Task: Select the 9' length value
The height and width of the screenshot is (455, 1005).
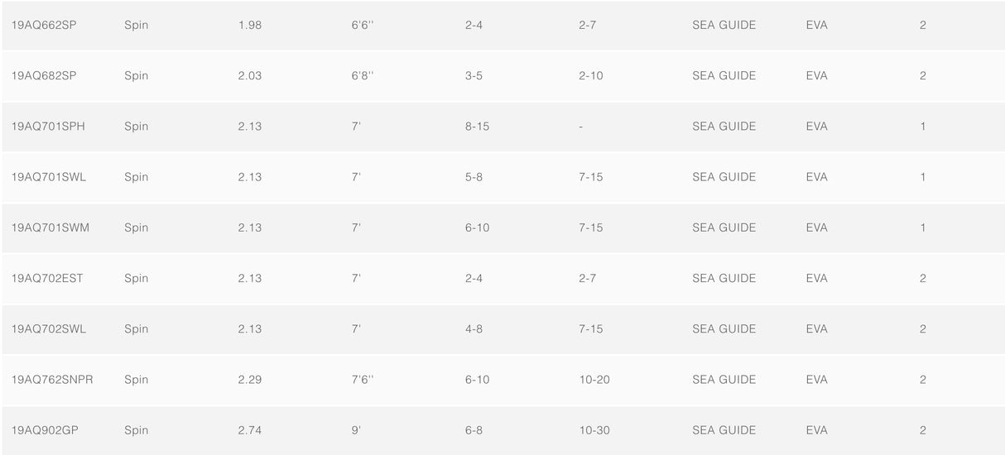Action: [356, 430]
